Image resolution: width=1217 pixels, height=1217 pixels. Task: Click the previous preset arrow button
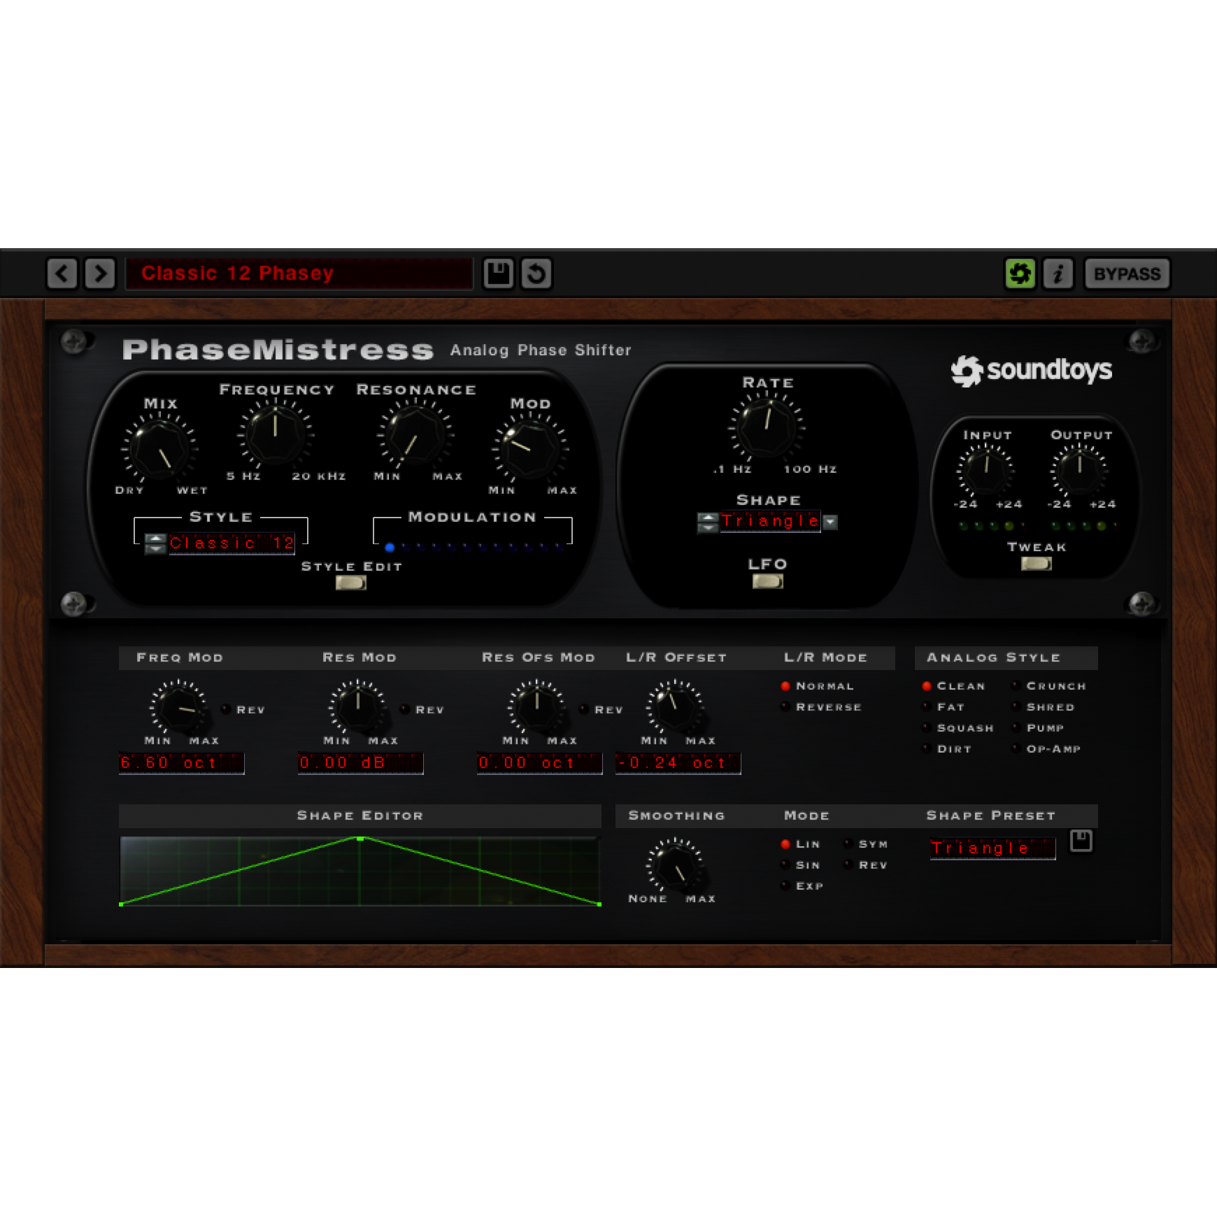pyautogui.click(x=62, y=273)
